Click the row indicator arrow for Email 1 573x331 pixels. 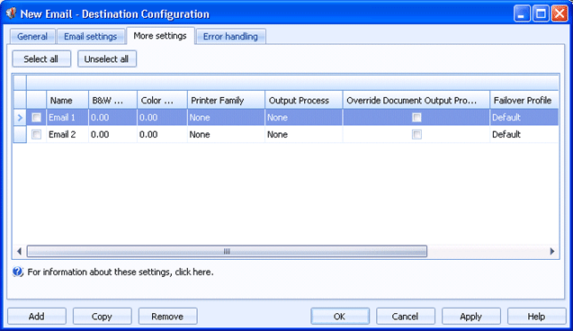(x=20, y=118)
